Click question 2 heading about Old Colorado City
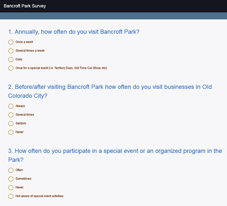This screenshot has width=227, height=206. (x=110, y=91)
